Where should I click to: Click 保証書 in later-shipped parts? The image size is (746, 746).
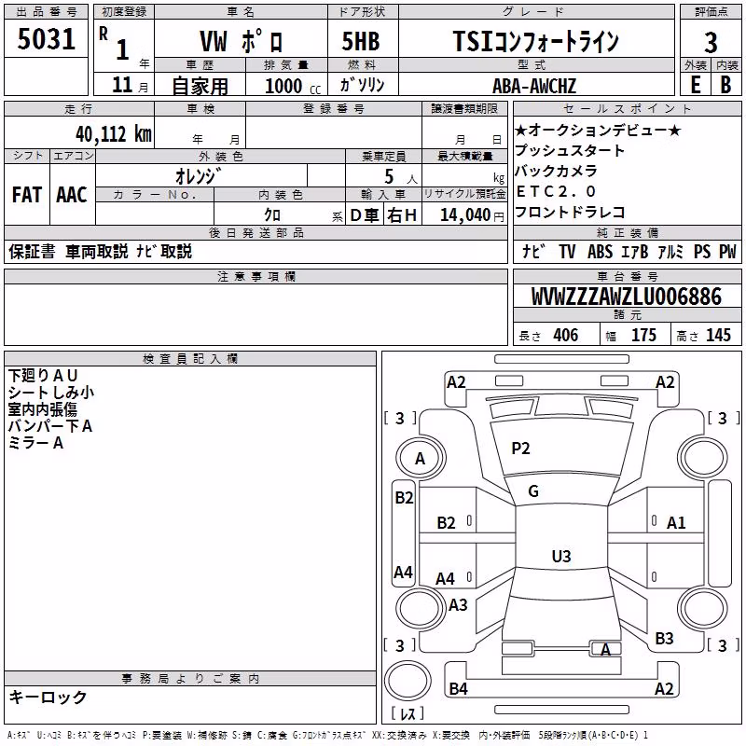pyautogui.click(x=32, y=251)
